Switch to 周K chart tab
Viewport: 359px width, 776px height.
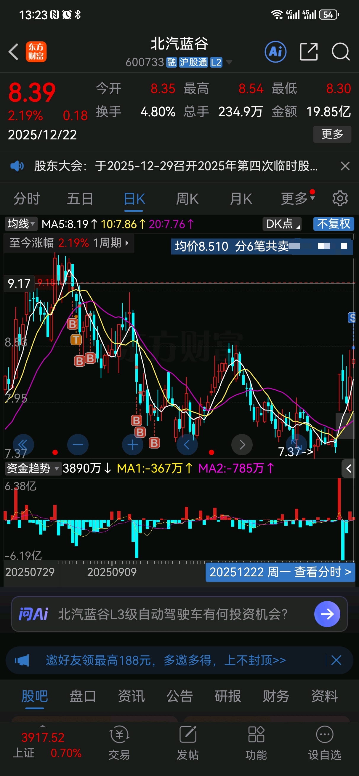[187, 199]
